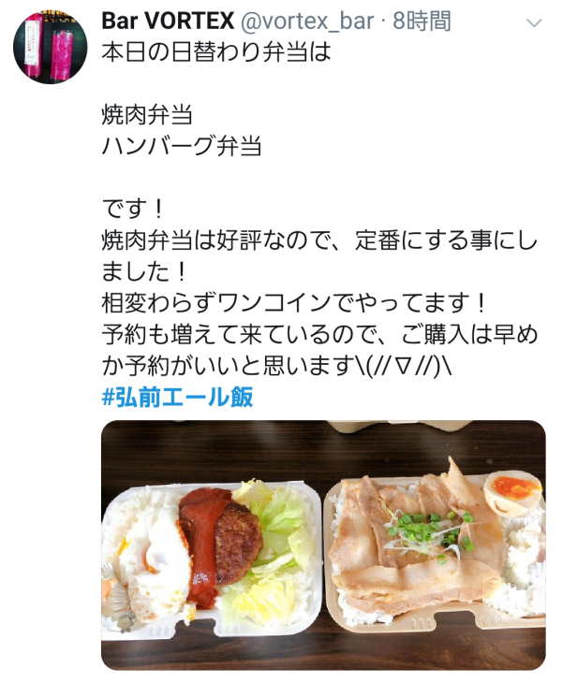562x683 pixels.
Task: Click the line starting 予約も増えて来ているので
Action: point(319,335)
